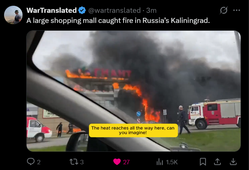Viewport: 249px width, 170px height.
Task: Click the like count of 27
Action: [126, 162]
